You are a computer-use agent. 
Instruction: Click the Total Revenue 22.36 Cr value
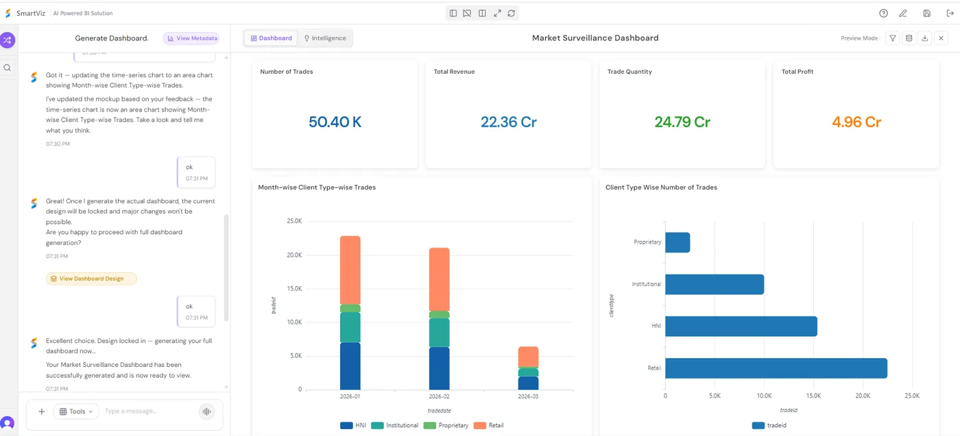(x=508, y=122)
